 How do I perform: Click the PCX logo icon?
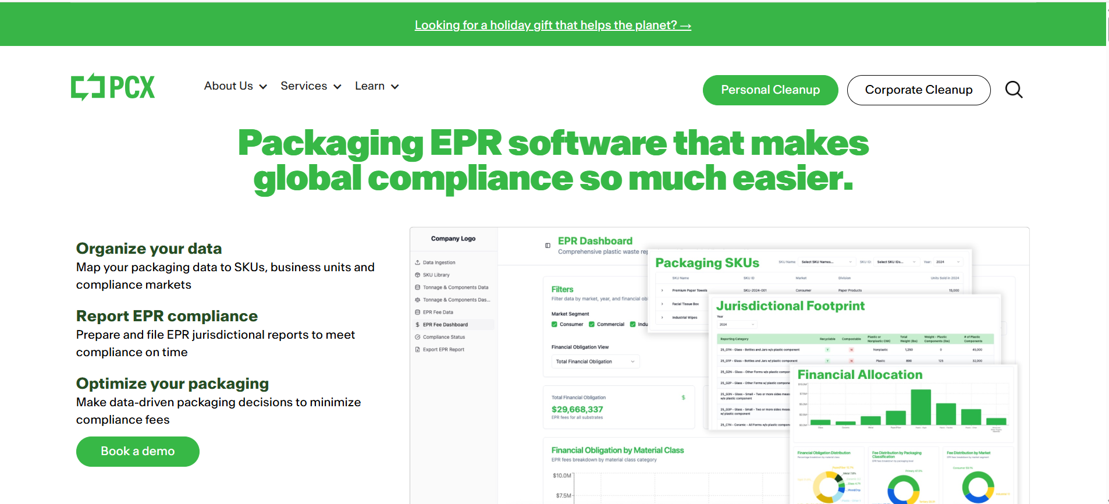tap(87, 87)
